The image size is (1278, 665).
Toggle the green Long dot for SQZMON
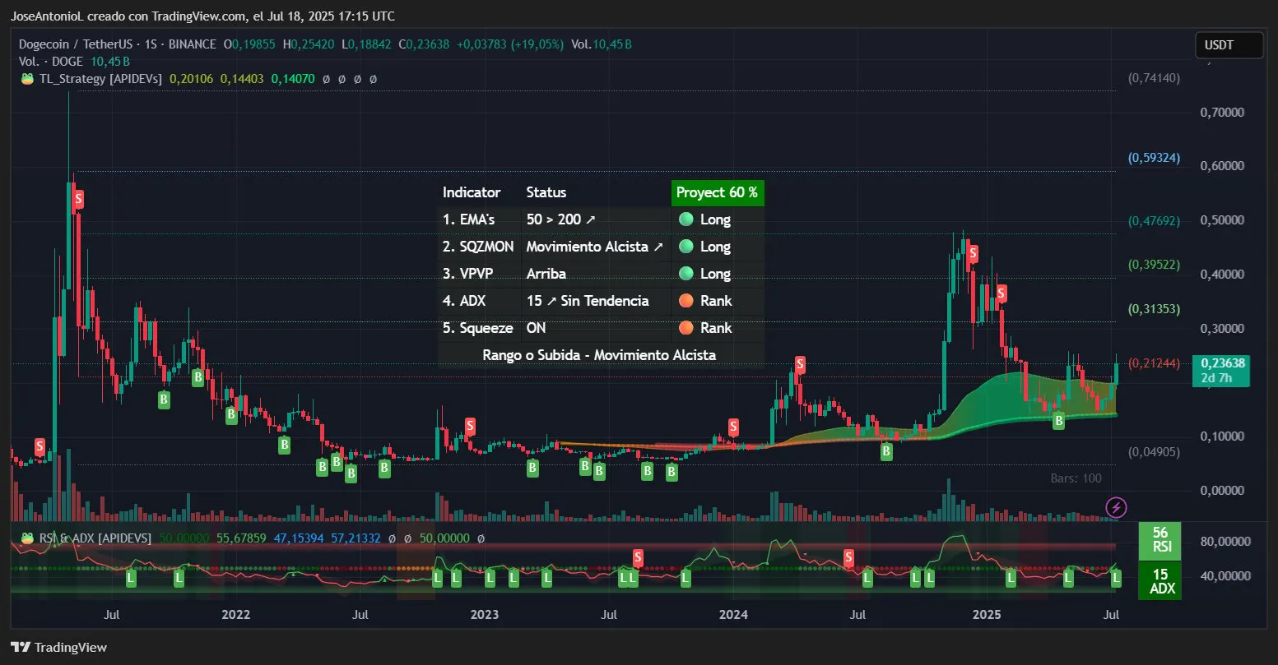tap(686, 246)
